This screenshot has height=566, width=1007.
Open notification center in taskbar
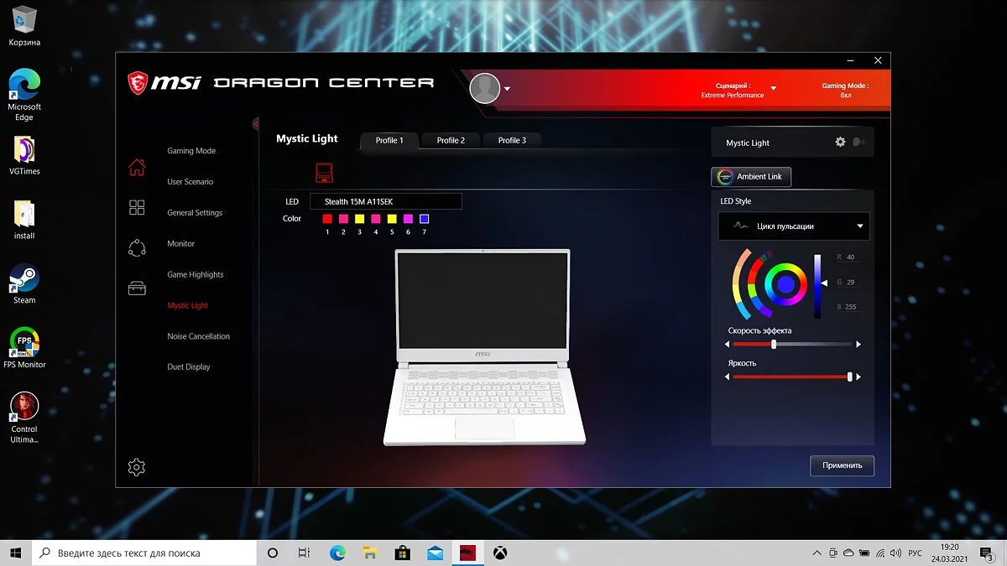987,553
